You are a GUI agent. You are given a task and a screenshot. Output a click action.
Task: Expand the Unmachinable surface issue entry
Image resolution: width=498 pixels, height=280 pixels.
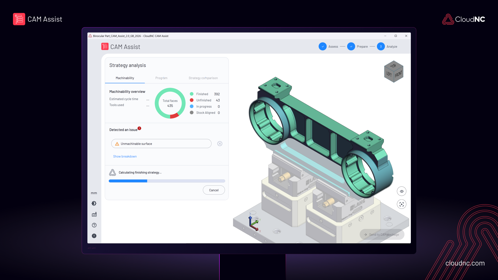(161, 143)
